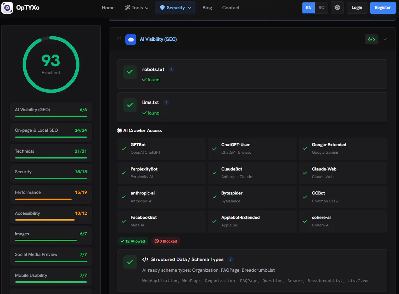Open the Security dropdown menu
The height and width of the screenshot is (294, 399).
click(175, 8)
